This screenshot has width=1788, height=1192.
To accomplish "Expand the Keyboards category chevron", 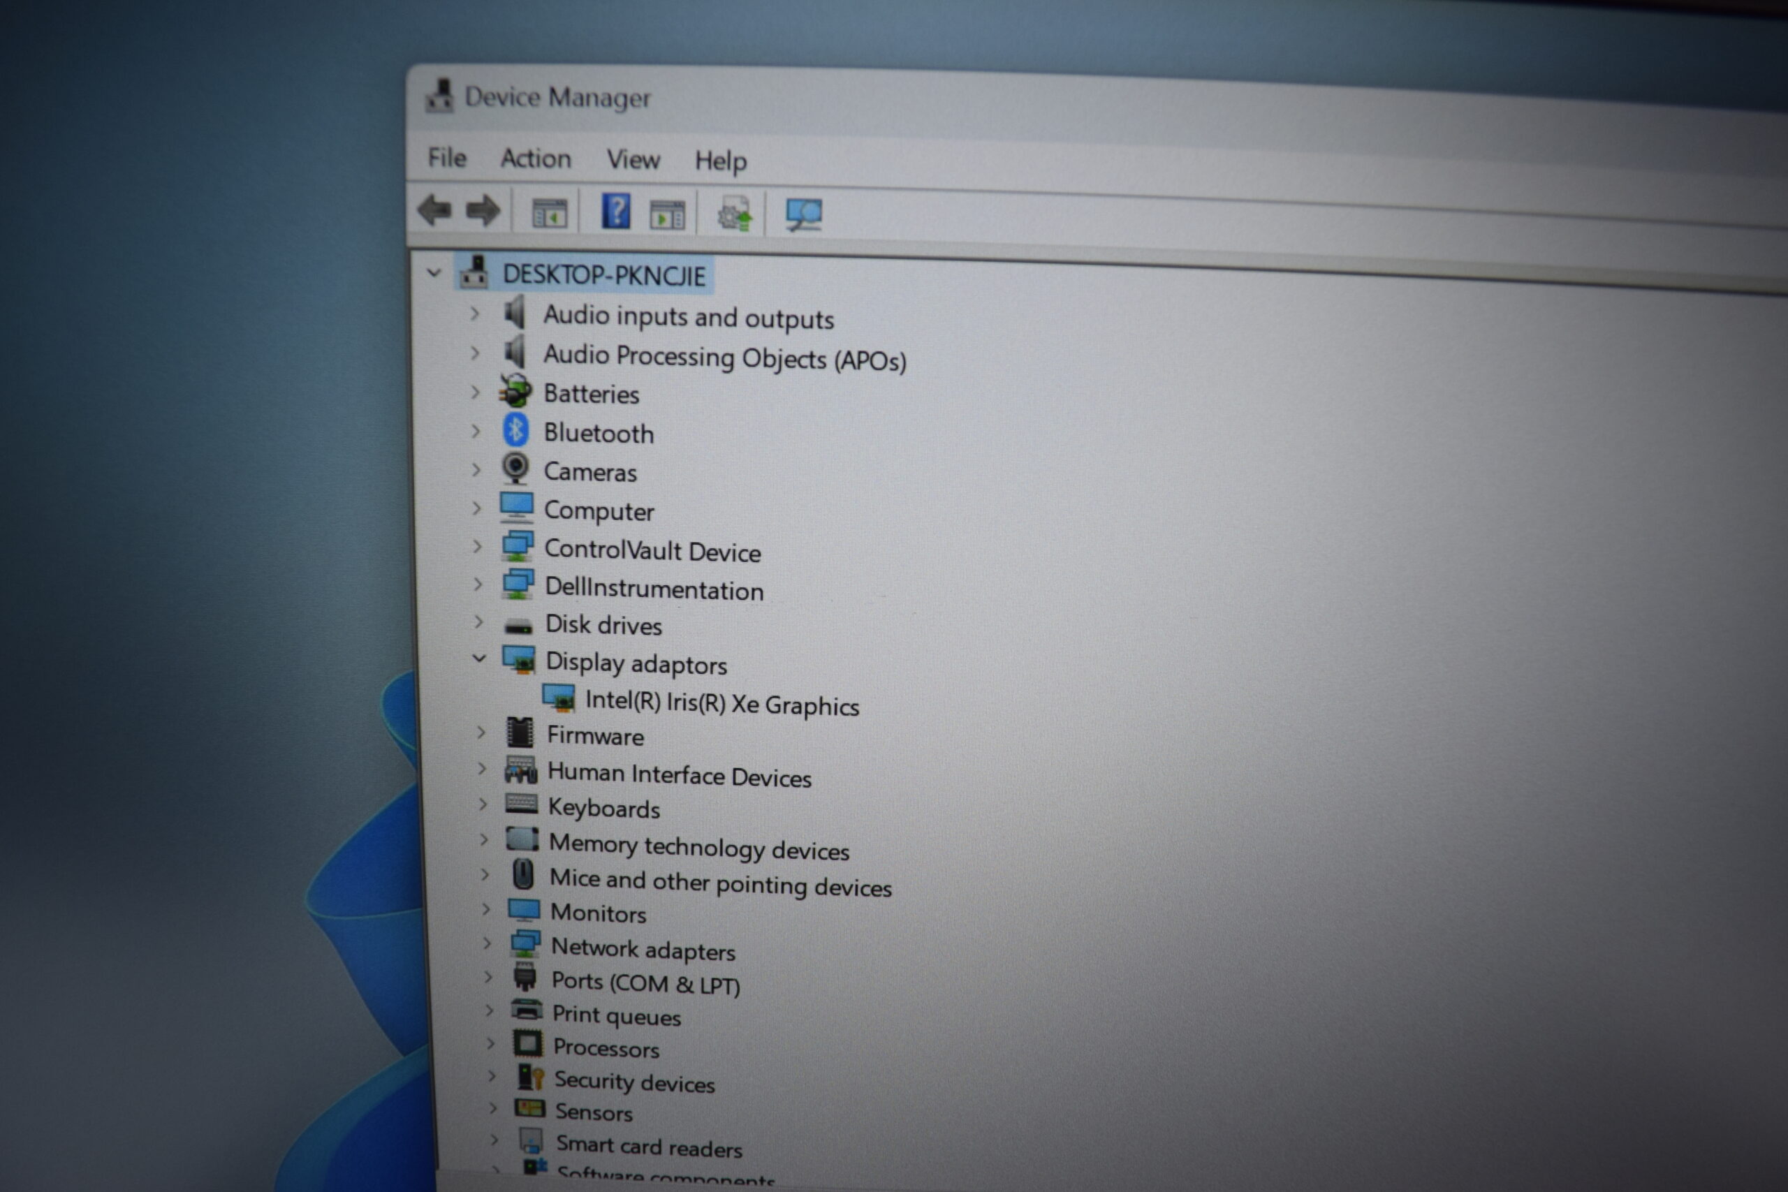I will point(483,803).
